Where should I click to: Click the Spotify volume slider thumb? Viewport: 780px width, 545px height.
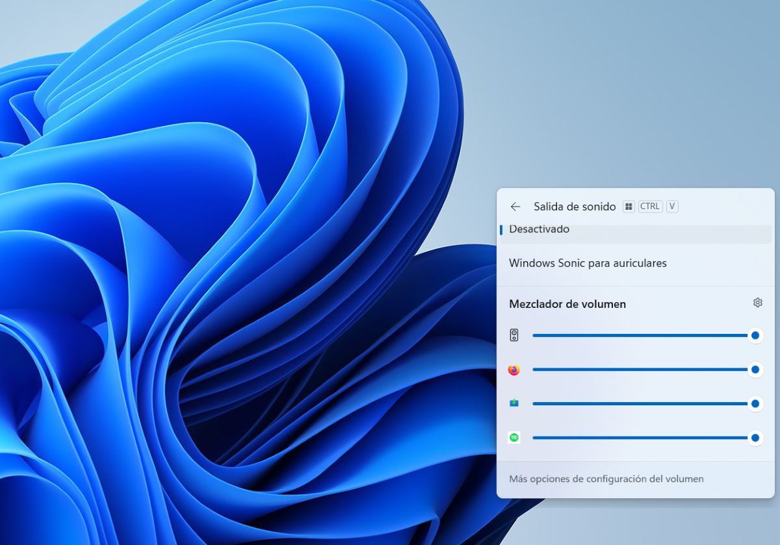coord(755,438)
